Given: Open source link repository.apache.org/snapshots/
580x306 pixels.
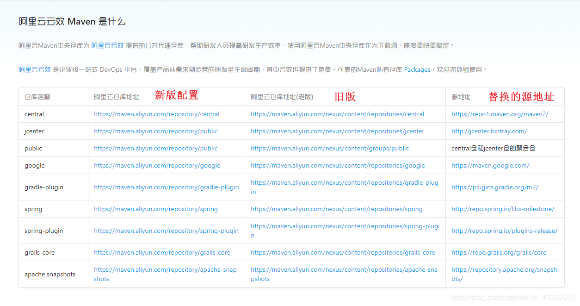Looking at the screenshot, I should (504, 274).
